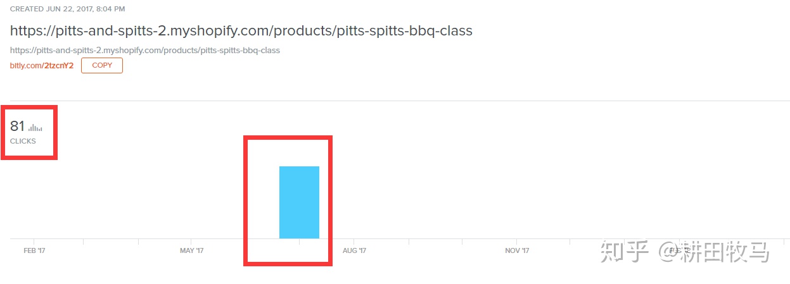Image resolution: width=790 pixels, height=284 pixels.
Task: Click the 知乎 watermark logo
Action: click(625, 252)
